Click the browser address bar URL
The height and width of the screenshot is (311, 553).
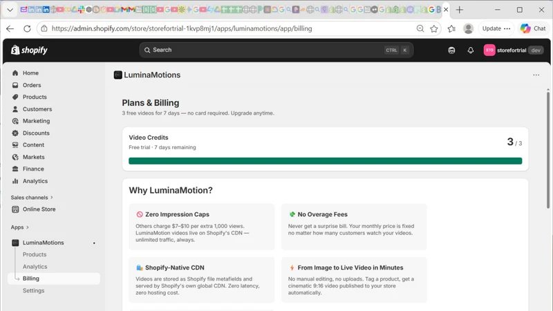(182, 28)
